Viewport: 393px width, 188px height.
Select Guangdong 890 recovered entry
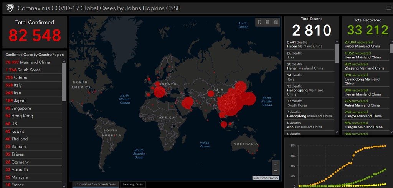[366, 79]
